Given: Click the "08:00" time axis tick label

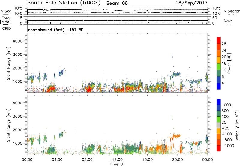Looking at the screenshot, I should [x=87, y=160].
